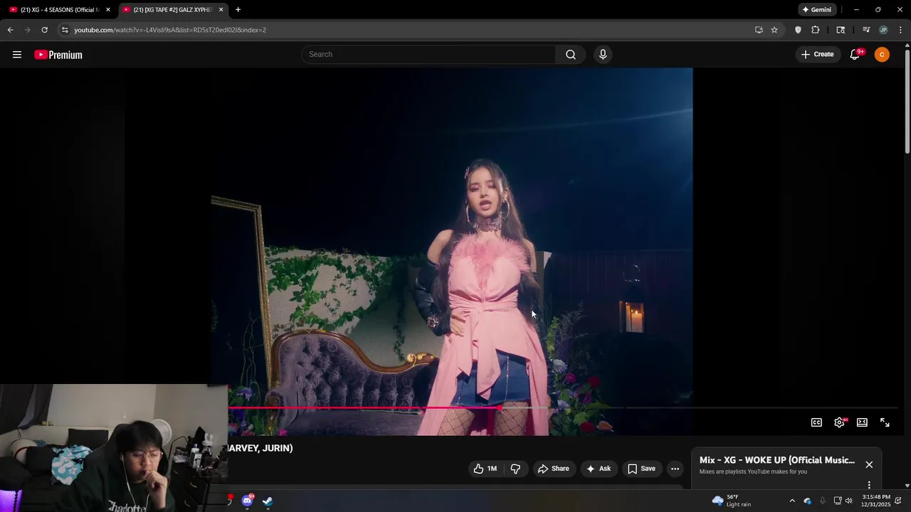The image size is (911, 512).
Task: Show hidden system tray icons
Action: [792, 501]
